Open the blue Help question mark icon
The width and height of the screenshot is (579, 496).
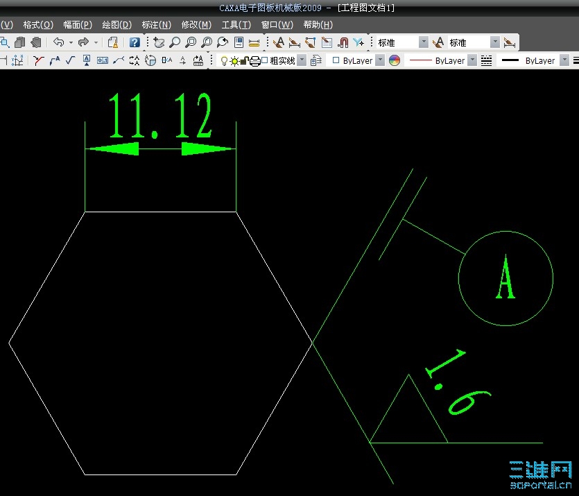[x=135, y=42]
